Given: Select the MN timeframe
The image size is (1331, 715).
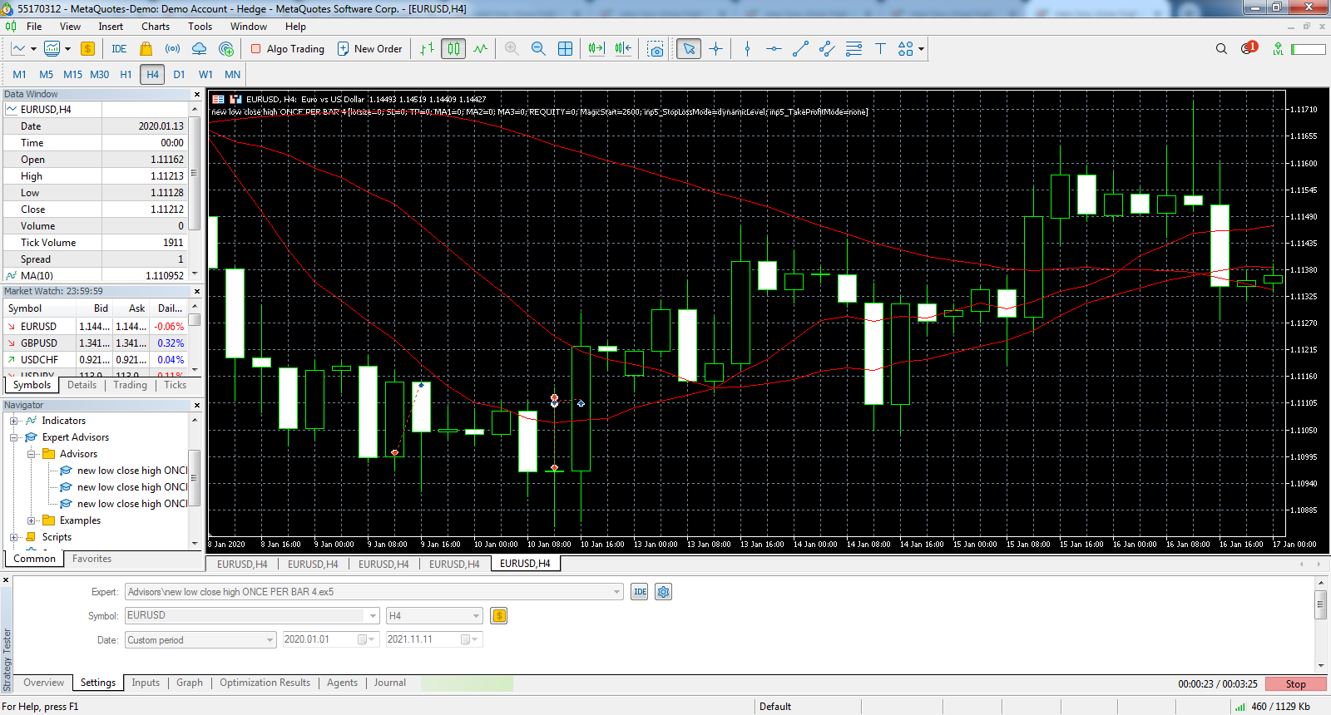Looking at the screenshot, I should pos(232,74).
